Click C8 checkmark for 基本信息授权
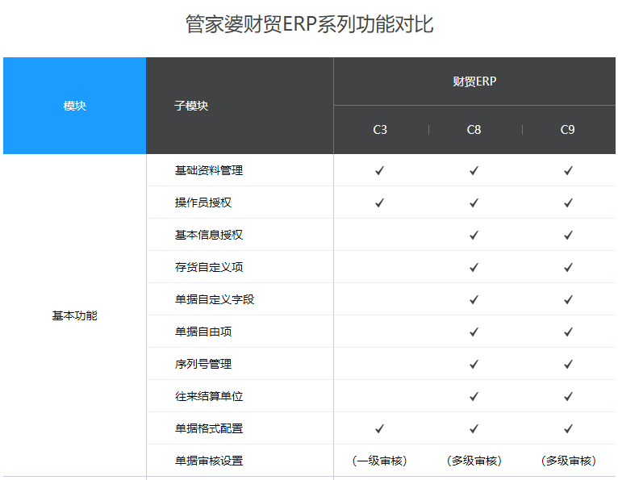The width and height of the screenshot is (618, 480). pos(474,235)
